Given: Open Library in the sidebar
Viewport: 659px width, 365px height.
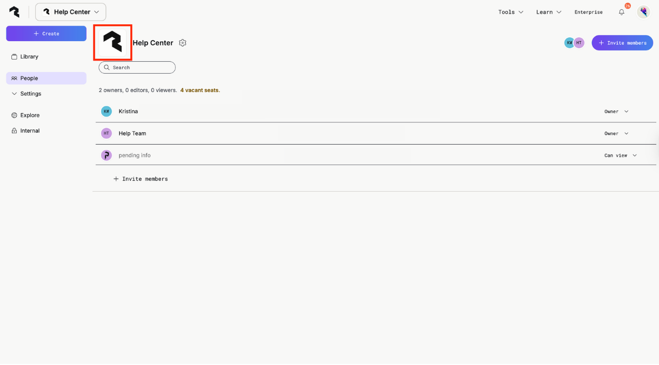Looking at the screenshot, I should (29, 57).
